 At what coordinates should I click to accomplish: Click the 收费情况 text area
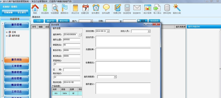click(123, 67)
